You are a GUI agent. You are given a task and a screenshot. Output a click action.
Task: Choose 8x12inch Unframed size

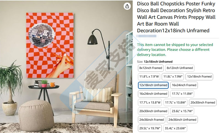tap(180, 68)
